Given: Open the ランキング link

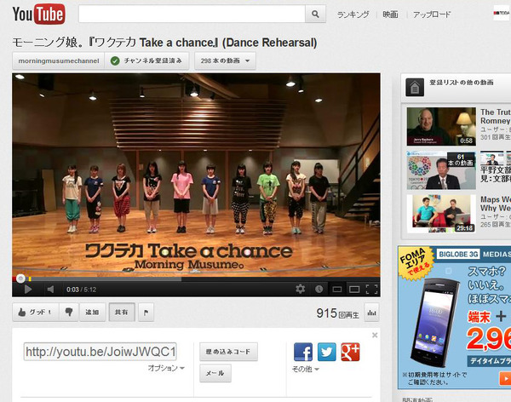Looking at the screenshot, I should pos(353,14).
